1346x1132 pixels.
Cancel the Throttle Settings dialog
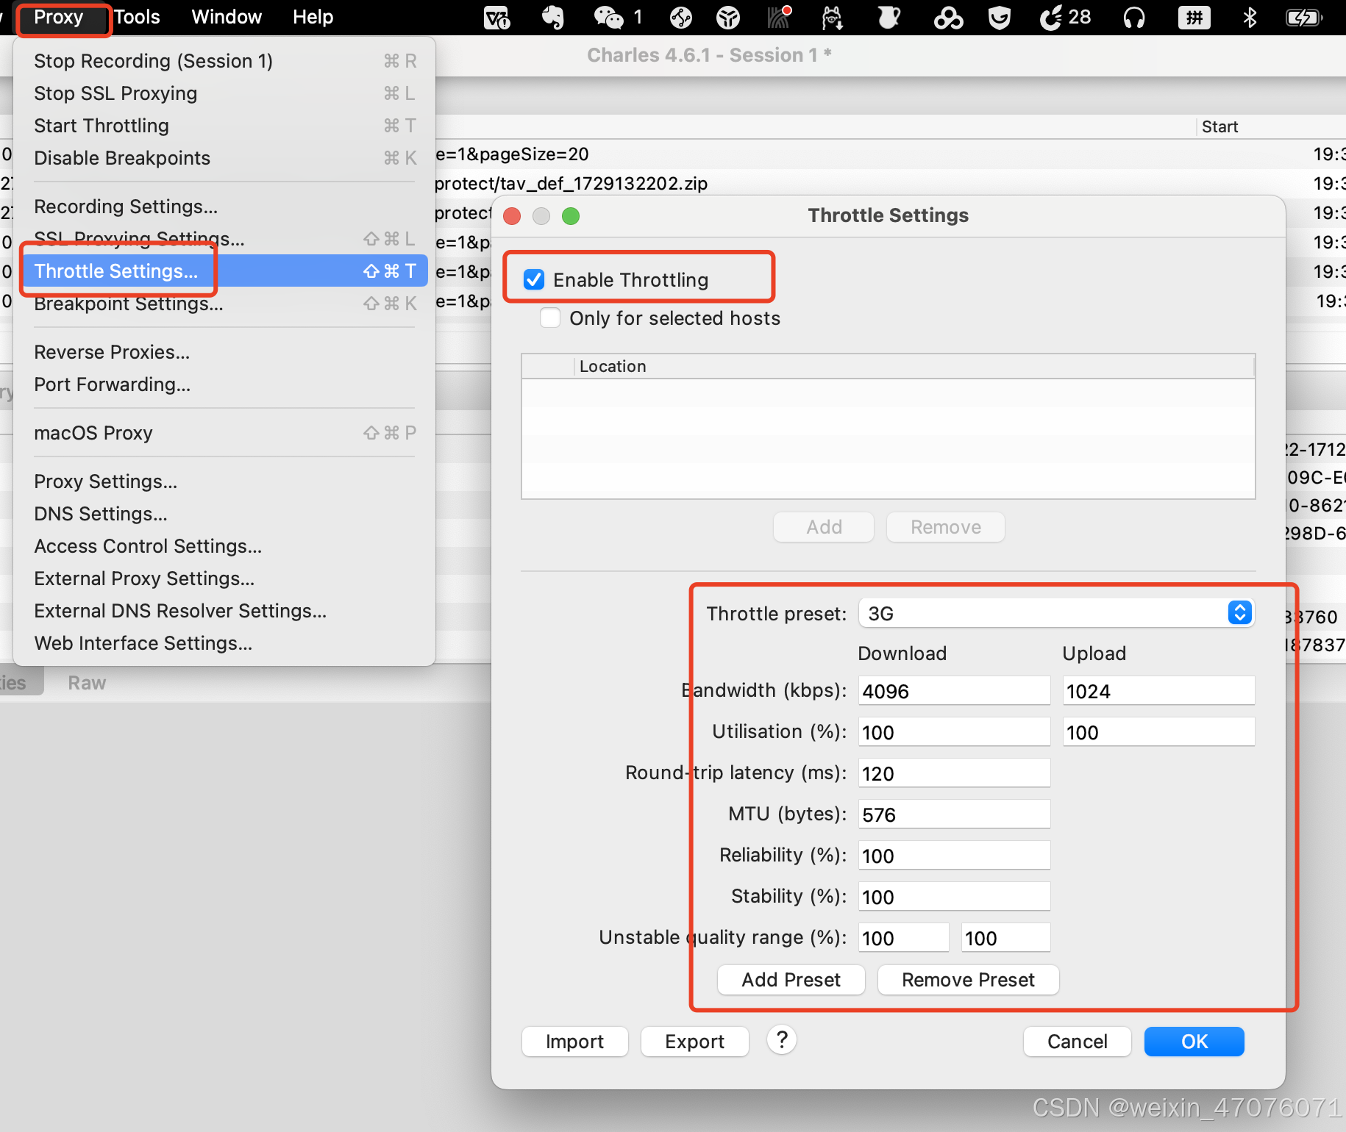(1078, 1042)
